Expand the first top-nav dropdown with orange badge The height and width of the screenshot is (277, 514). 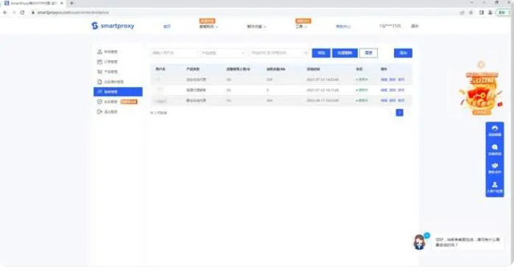point(208,27)
